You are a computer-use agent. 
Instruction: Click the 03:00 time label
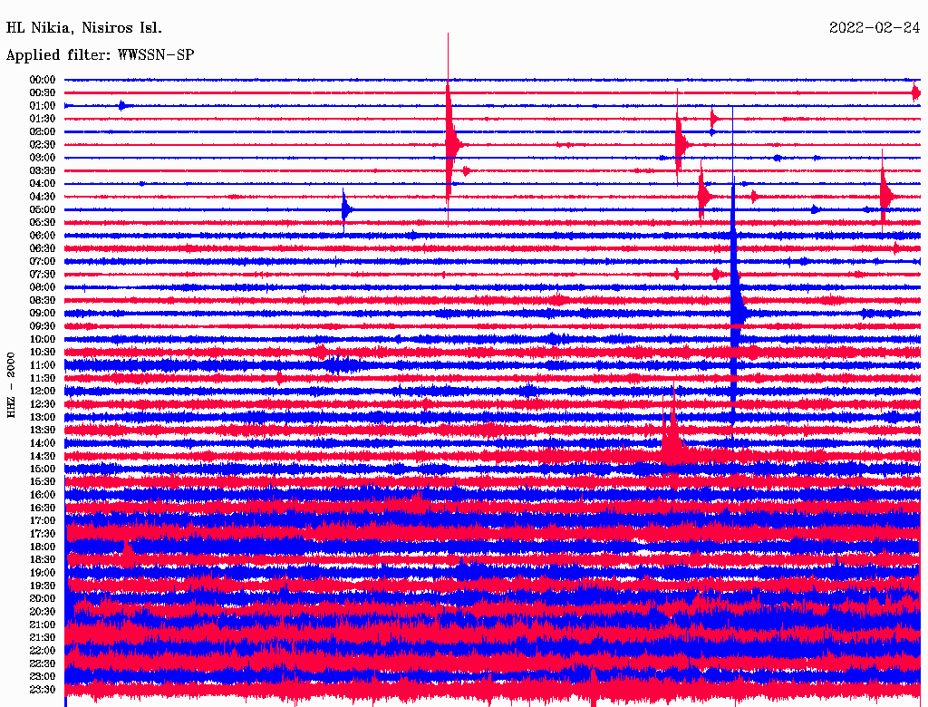43,158
